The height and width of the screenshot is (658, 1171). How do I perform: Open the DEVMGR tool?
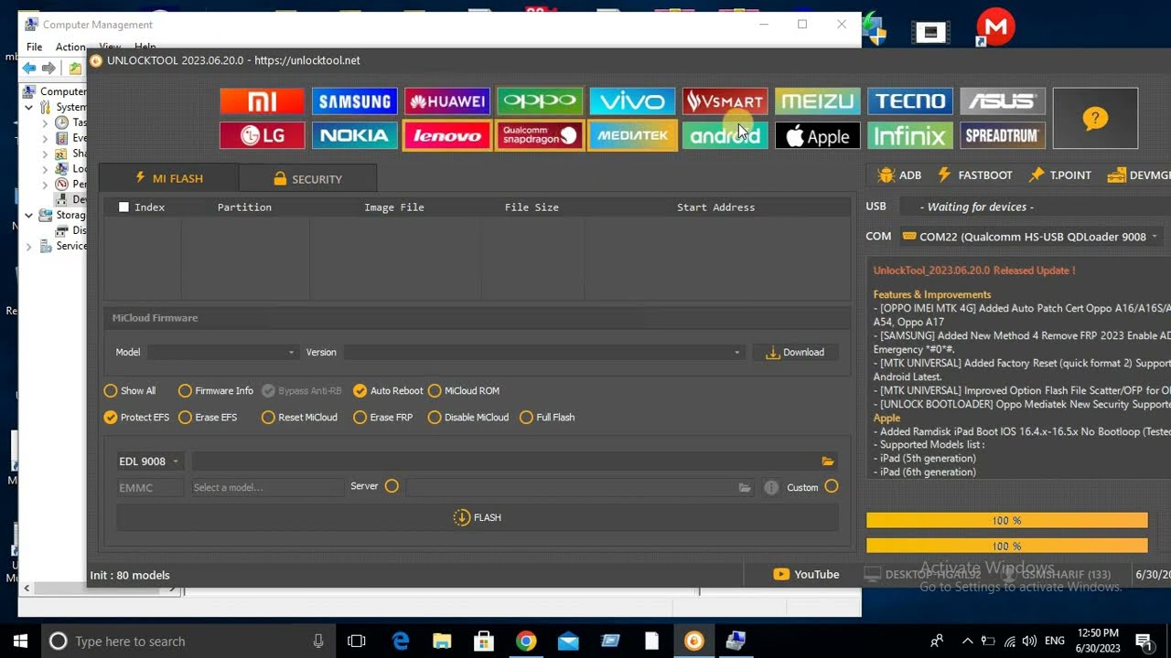point(1138,175)
